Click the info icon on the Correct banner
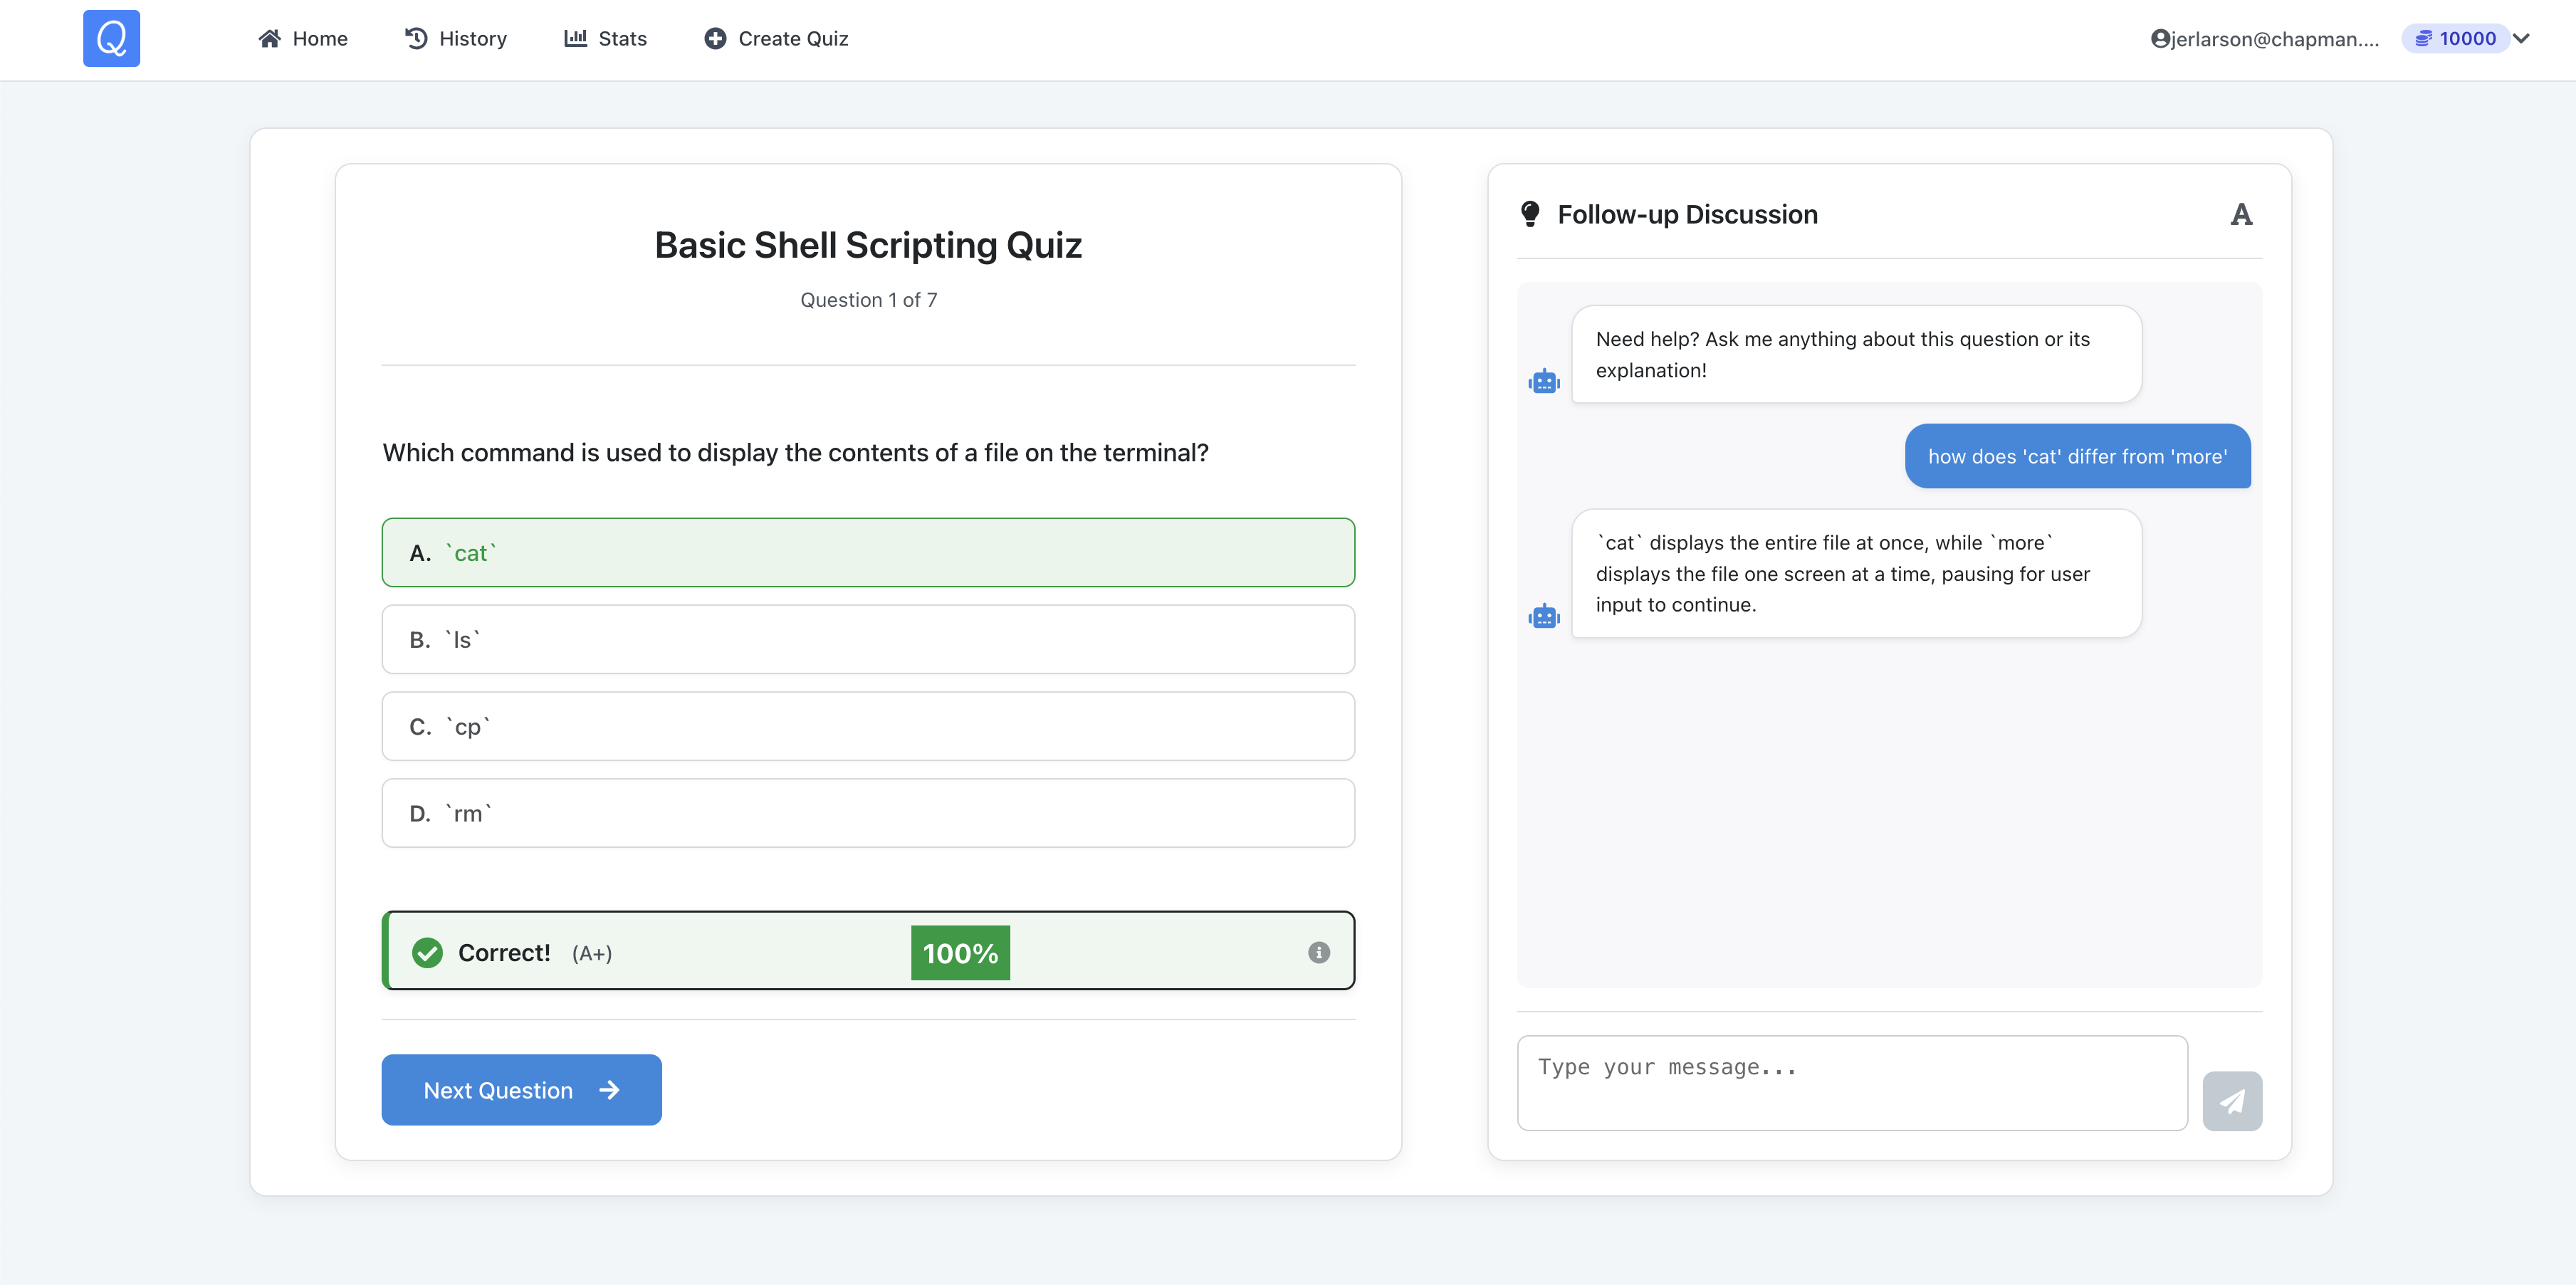Image resolution: width=2576 pixels, height=1285 pixels. pos(1318,952)
